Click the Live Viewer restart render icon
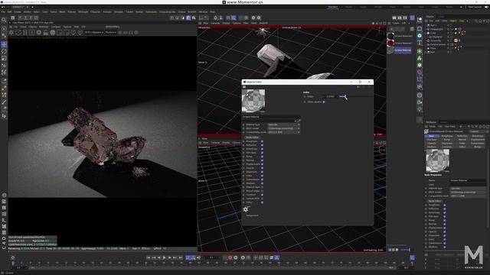The width and height of the screenshot is (490, 275). pos(18,32)
